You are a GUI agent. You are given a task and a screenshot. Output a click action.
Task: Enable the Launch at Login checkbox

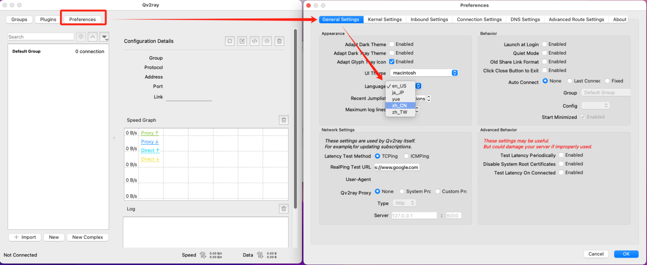point(544,44)
